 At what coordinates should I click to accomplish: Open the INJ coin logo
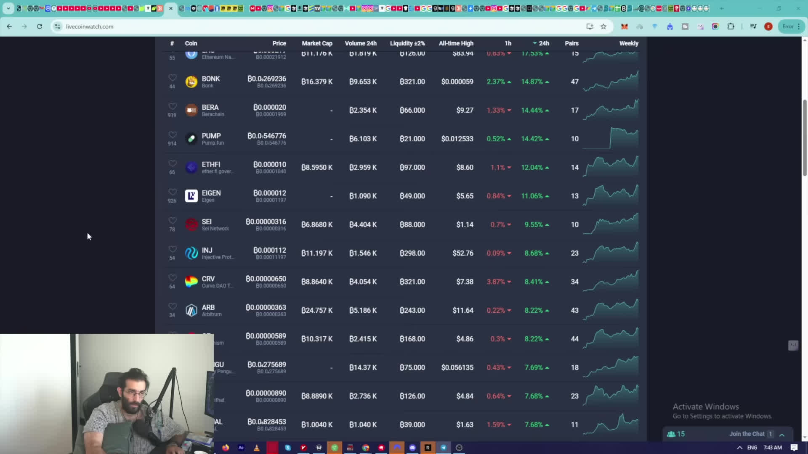[x=191, y=253]
